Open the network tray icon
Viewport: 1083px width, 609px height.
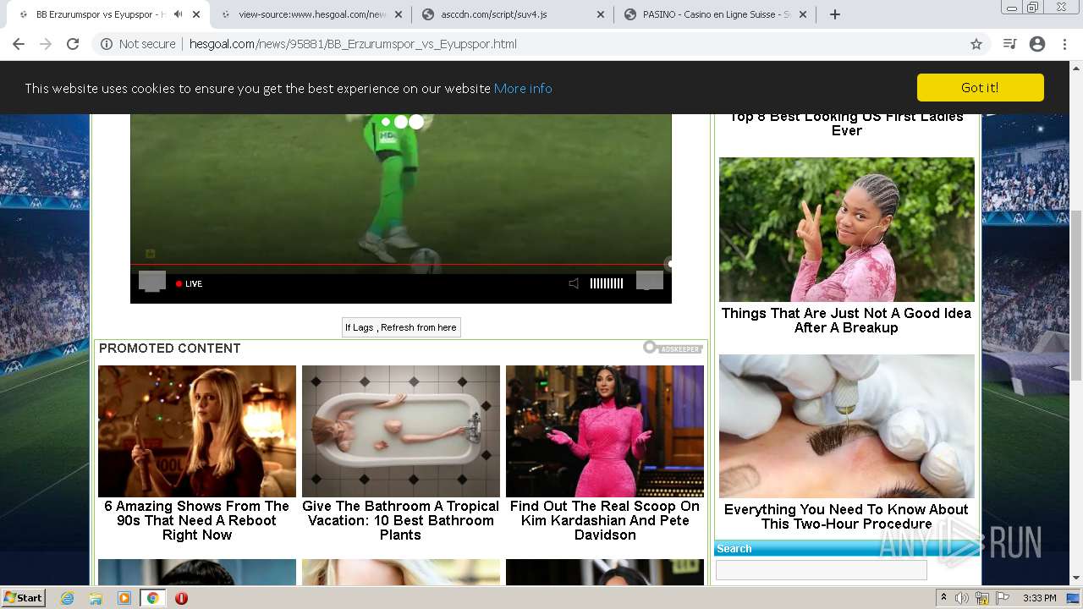tap(982, 598)
